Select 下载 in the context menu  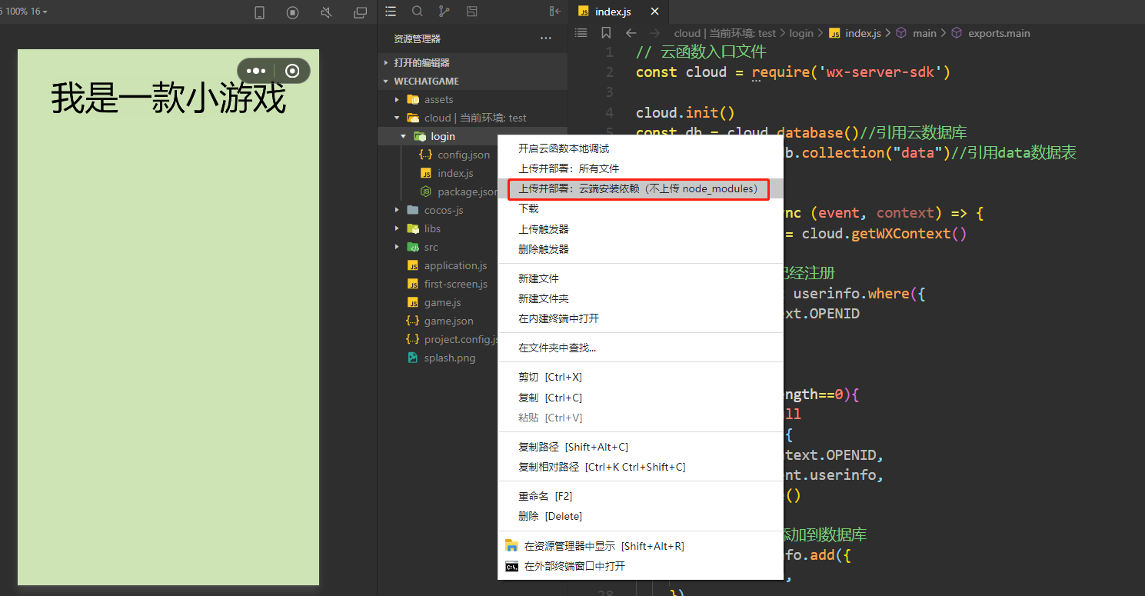(x=641, y=208)
